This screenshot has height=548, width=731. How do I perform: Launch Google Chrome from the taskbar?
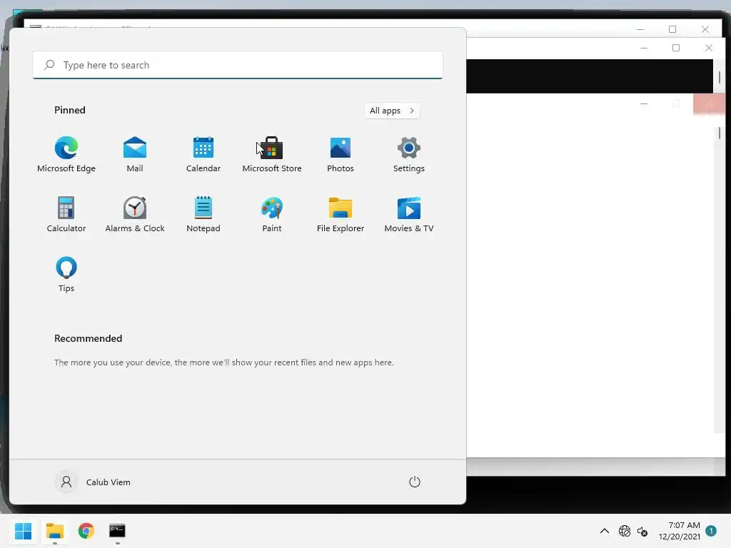(86, 531)
